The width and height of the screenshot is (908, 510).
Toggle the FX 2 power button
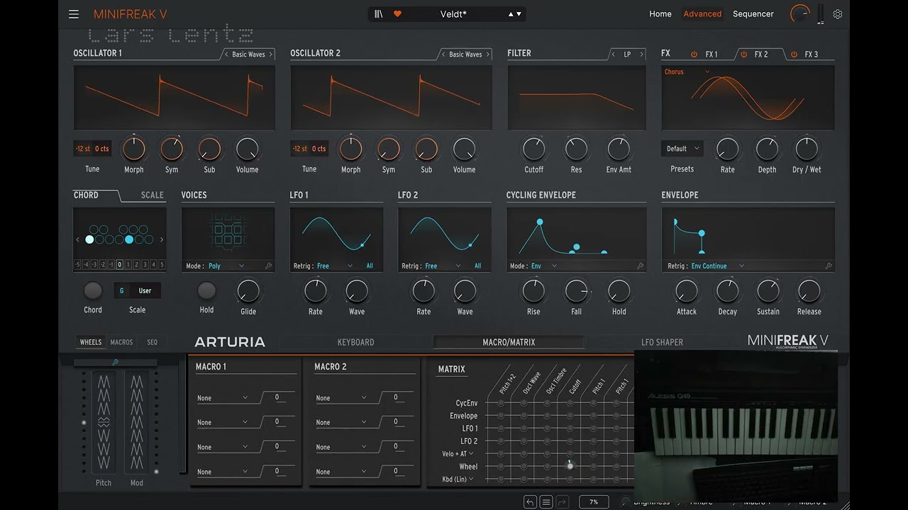pyautogui.click(x=743, y=55)
